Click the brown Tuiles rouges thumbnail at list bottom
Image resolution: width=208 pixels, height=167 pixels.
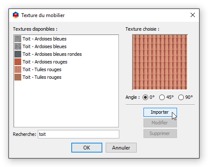(x=18, y=77)
